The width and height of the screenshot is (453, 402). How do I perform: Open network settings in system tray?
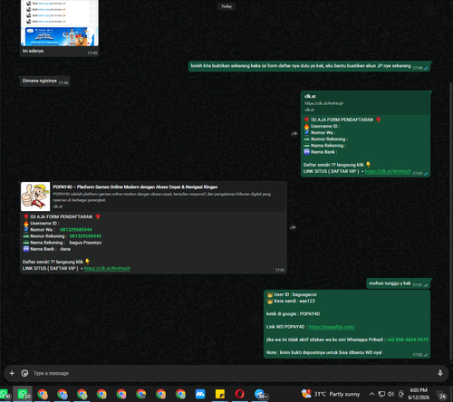click(x=381, y=394)
